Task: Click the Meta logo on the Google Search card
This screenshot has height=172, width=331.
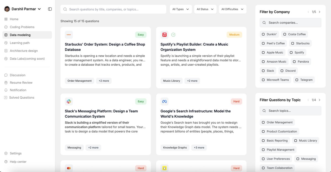Action: tap(165, 101)
